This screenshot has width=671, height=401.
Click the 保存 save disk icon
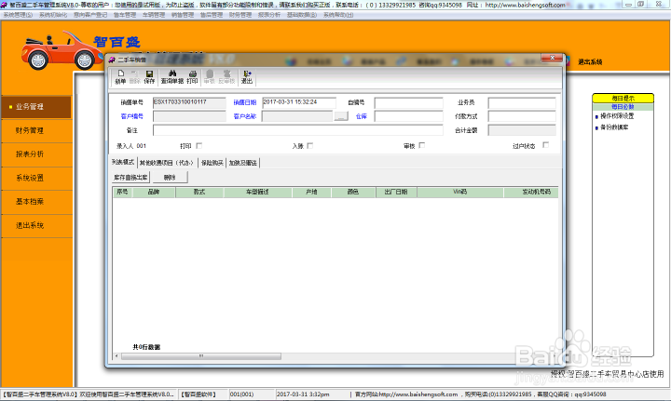149,77
